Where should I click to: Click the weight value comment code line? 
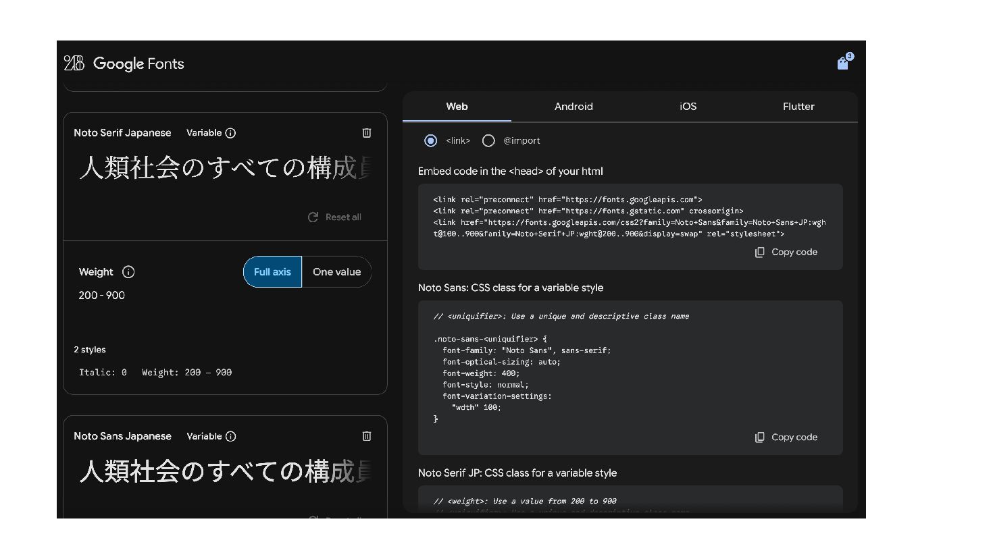(x=526, y=502)
